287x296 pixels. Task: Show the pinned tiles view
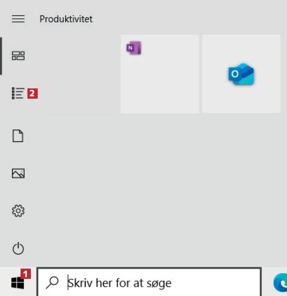pos(18,56)
